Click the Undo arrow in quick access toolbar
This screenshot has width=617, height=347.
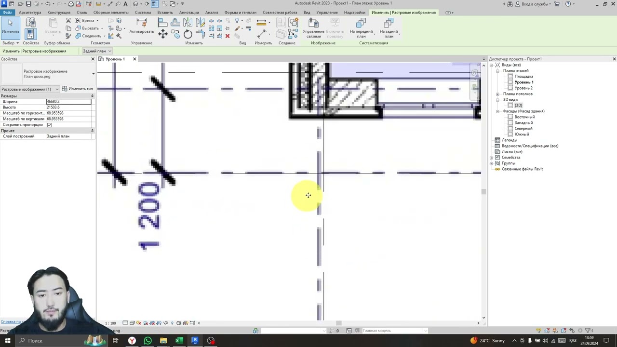pyautogui.click(x=47, y=4)
